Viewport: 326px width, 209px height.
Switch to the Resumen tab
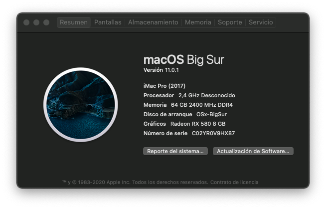[x=74, y=22]
